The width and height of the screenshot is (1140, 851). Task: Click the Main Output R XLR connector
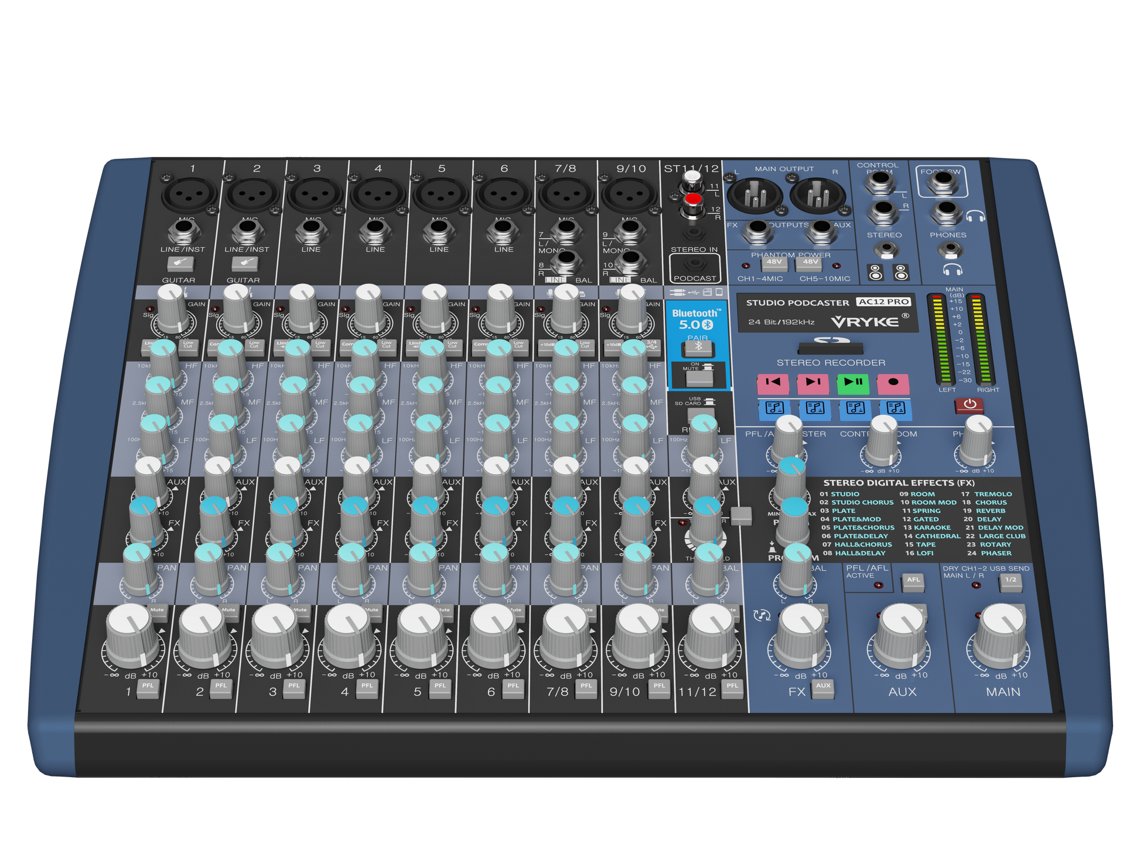(x=817, y=195)
